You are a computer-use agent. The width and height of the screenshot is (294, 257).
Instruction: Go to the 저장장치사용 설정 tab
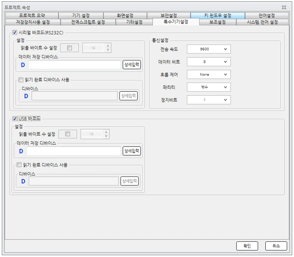click(33, 22)
